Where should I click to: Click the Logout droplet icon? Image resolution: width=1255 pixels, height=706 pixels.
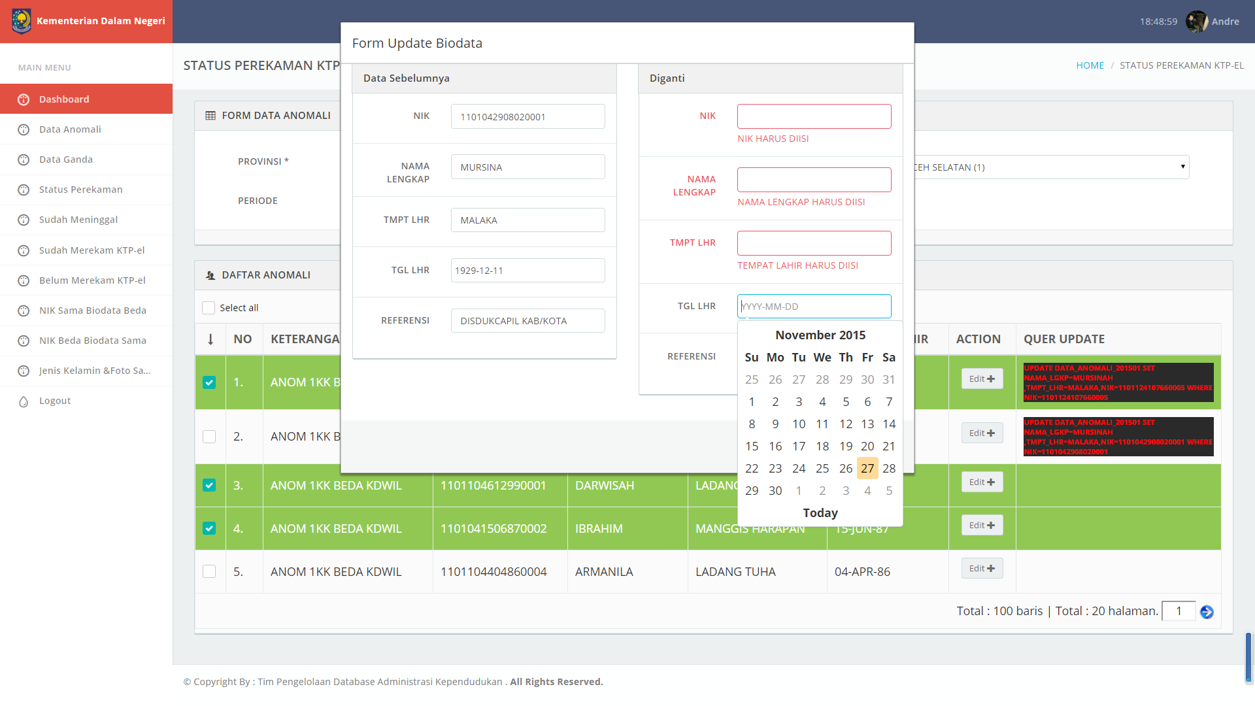pyautogui.click(x=24, y=401)
